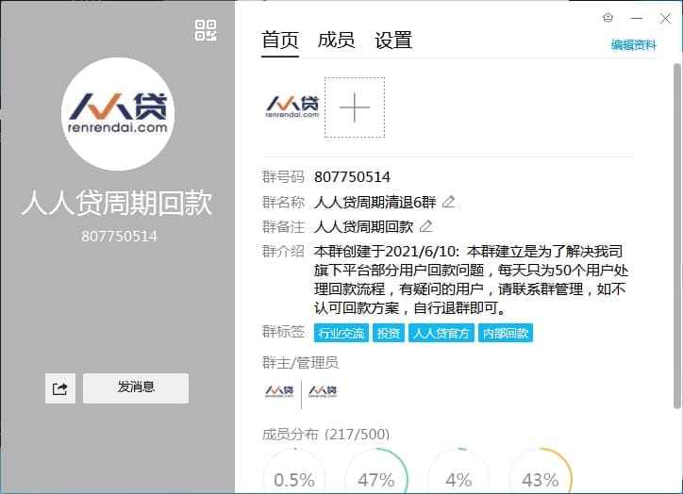Click the group introduction paragraph

pos(471,279)
